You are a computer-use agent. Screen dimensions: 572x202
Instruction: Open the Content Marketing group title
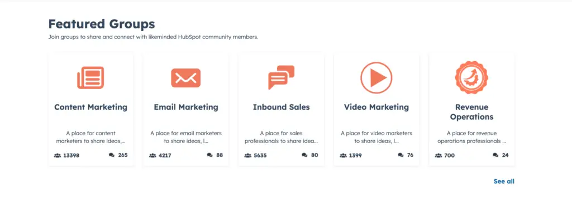tap(91, 107)
